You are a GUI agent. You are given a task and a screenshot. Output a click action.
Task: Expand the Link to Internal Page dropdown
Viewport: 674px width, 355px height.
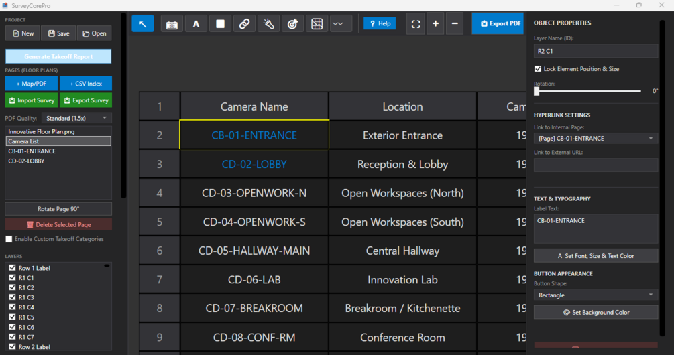pyautogui.click(x=596, y=139)
